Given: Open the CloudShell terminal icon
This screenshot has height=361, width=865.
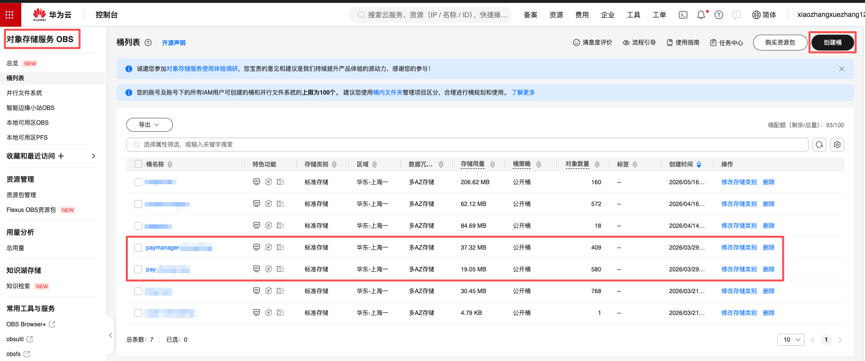Looking at the screenshot, I should 683,15.
